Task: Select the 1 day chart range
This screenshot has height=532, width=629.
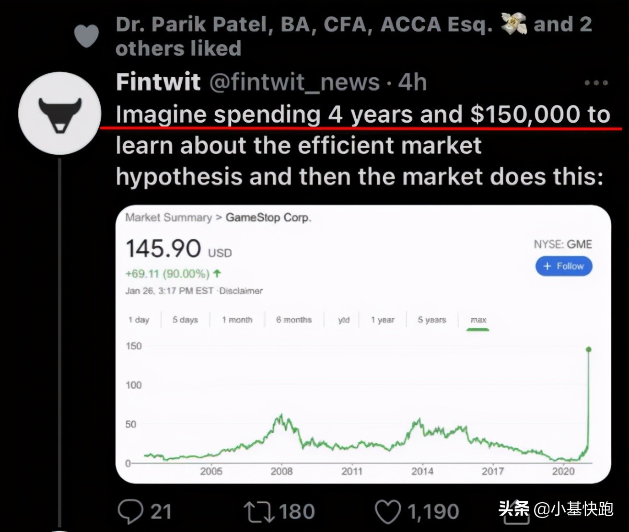Action: tap(139, 320)
